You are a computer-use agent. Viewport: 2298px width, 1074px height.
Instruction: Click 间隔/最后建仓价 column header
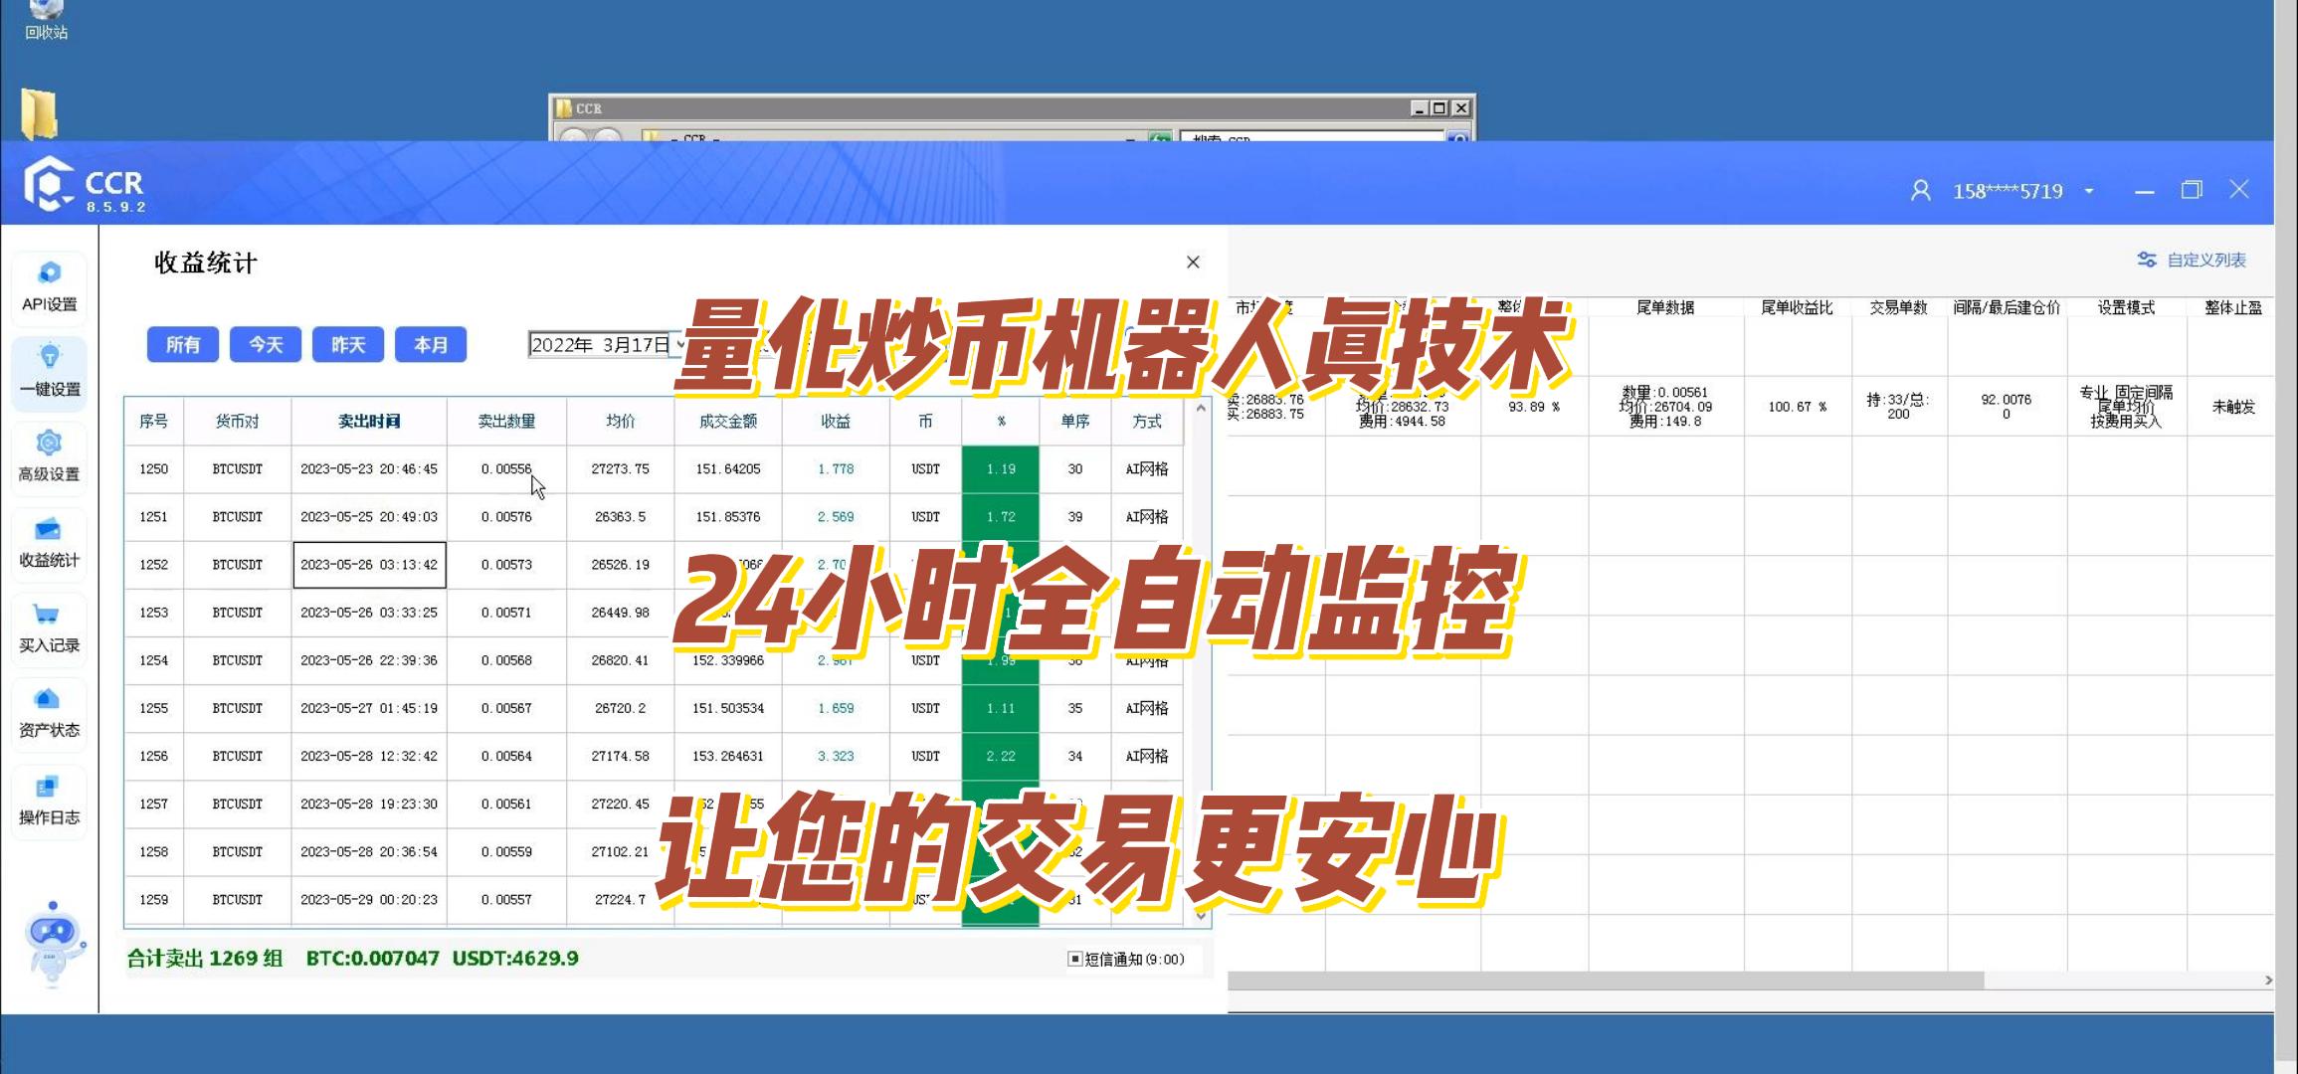tap(2007, 307)
